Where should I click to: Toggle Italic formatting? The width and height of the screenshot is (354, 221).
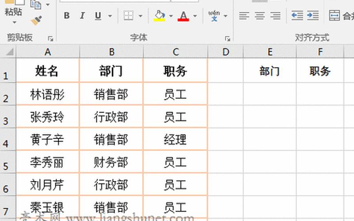[82, 16]
